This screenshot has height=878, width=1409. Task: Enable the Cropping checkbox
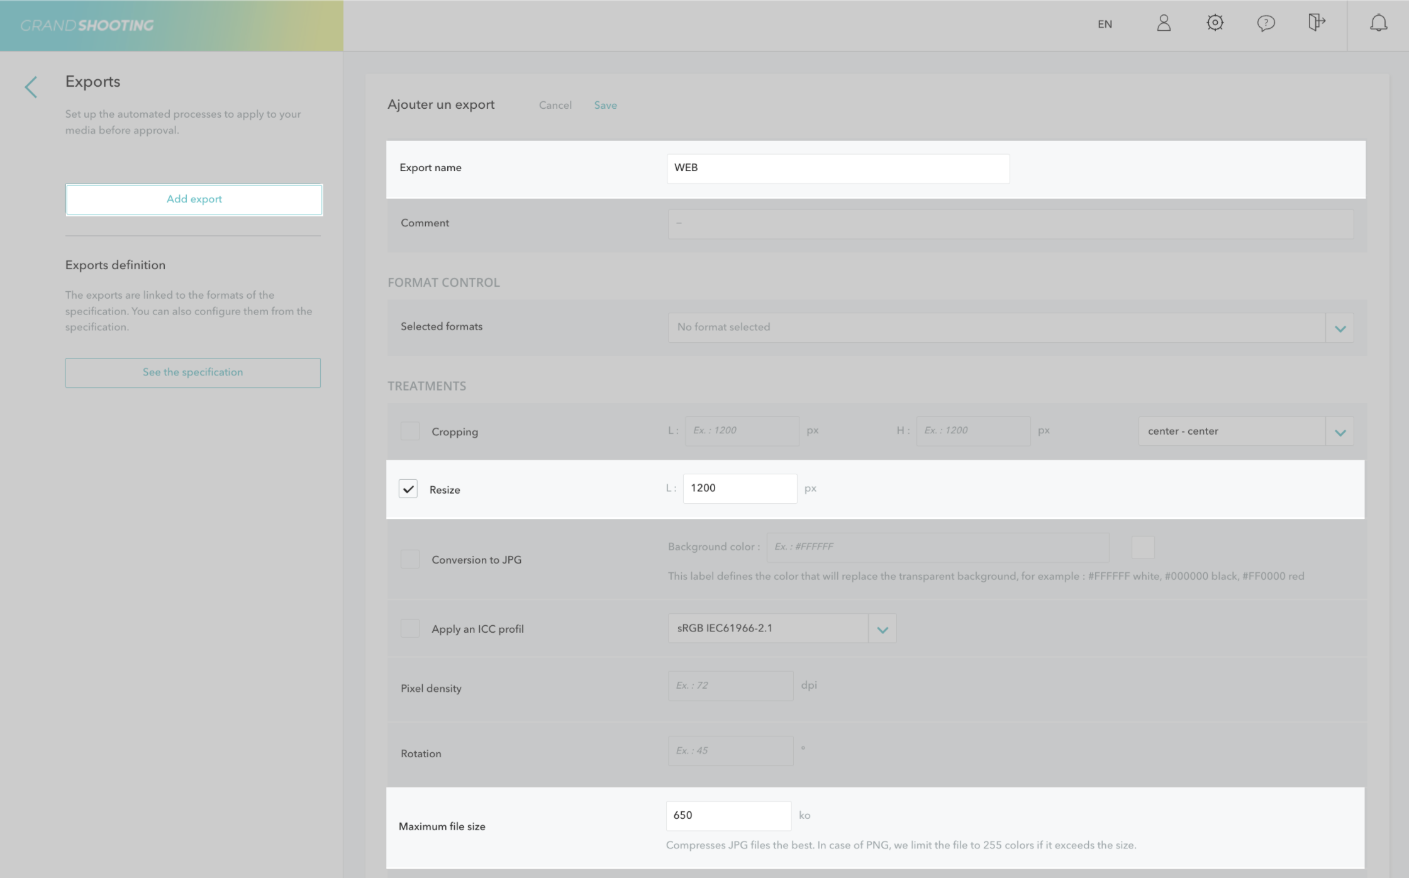tap(410, 431)
